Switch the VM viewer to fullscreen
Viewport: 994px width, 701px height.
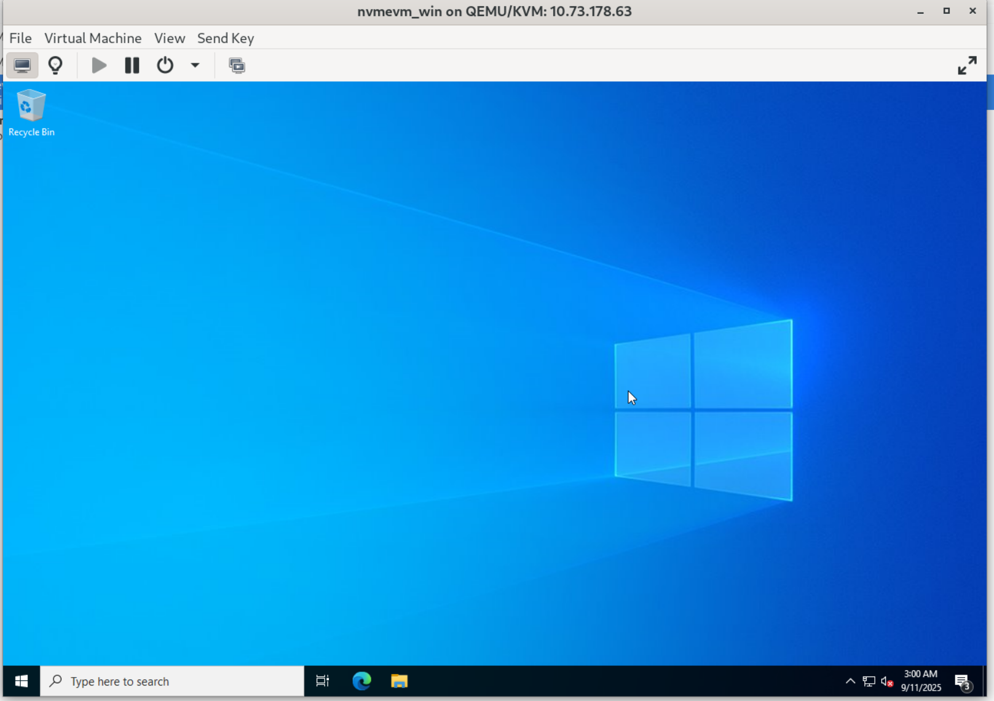pyautogui.click(x=967, y=65)
